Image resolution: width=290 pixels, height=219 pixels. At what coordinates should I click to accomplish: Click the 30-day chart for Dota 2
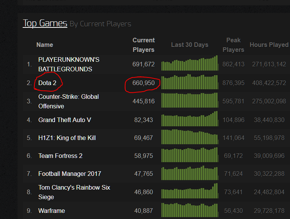click(x=190, y=82)
